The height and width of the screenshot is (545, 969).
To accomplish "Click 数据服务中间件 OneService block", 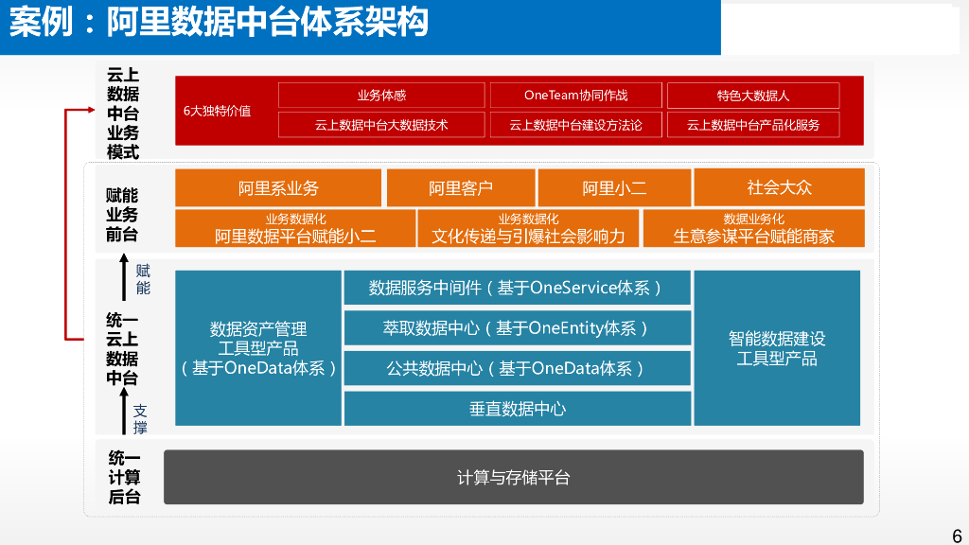I will [518, 288].
